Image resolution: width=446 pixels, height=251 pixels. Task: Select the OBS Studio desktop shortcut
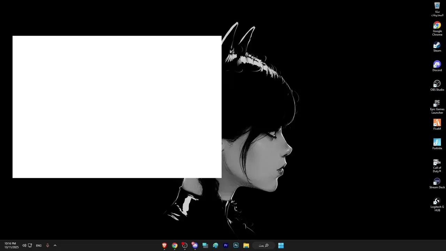point(437,86)
